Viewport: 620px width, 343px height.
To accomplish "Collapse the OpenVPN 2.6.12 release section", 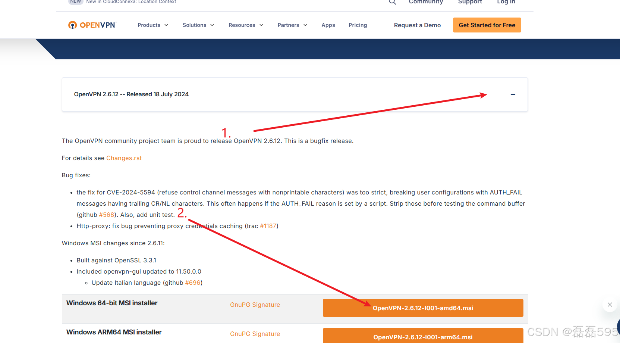I will coord(513,94).
